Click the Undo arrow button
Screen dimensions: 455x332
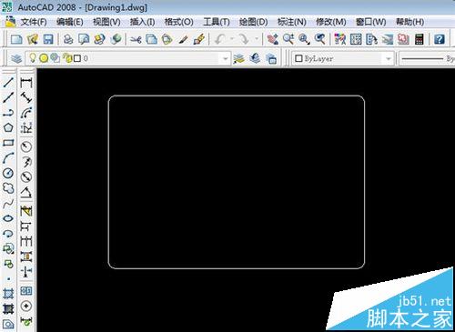coord(221,39)
